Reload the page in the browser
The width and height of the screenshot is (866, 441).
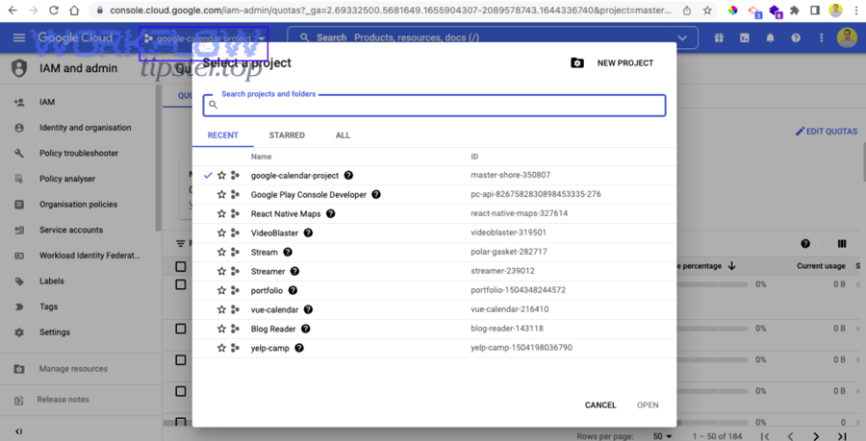pos(54,10)
